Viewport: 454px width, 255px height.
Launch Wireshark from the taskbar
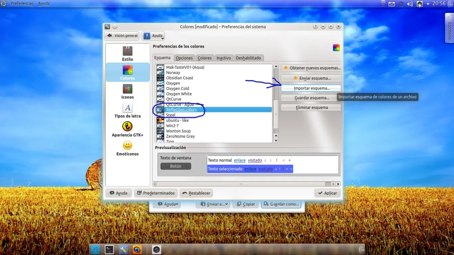[95, 249]
